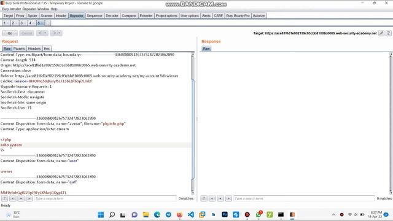Click request search term field

point(105,198)
